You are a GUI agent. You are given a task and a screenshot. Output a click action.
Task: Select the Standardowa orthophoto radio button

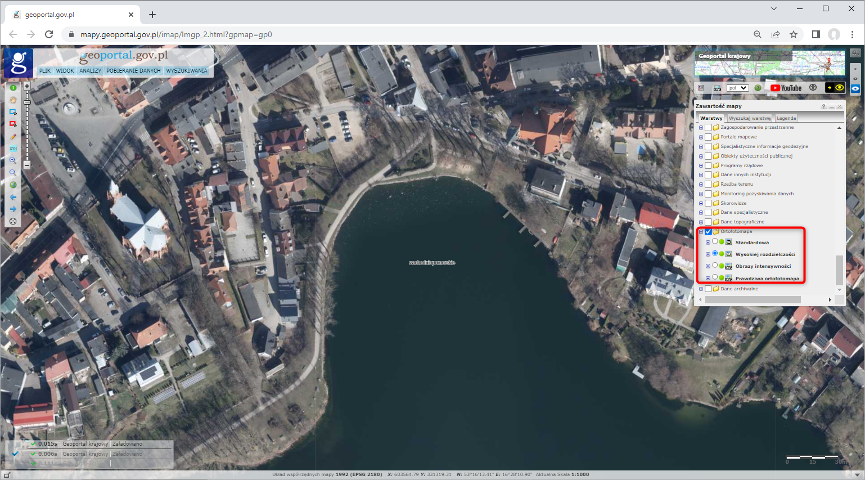715,241
